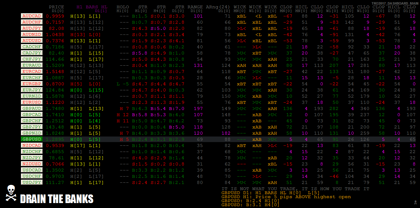Click the NZDJPY symbol button
This screenshot has height=208, width=420.
pyautogui.click(x=32, y=157)
